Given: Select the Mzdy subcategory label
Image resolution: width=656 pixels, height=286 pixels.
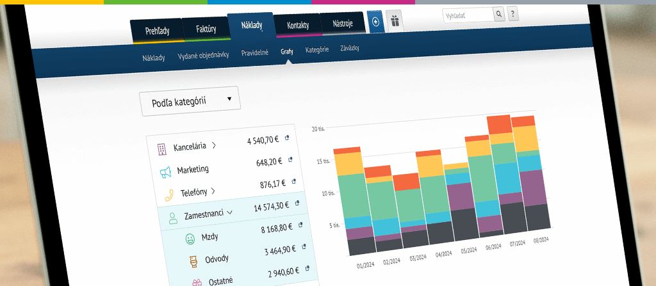Looking at the screenshot, I should coord(209,237).
